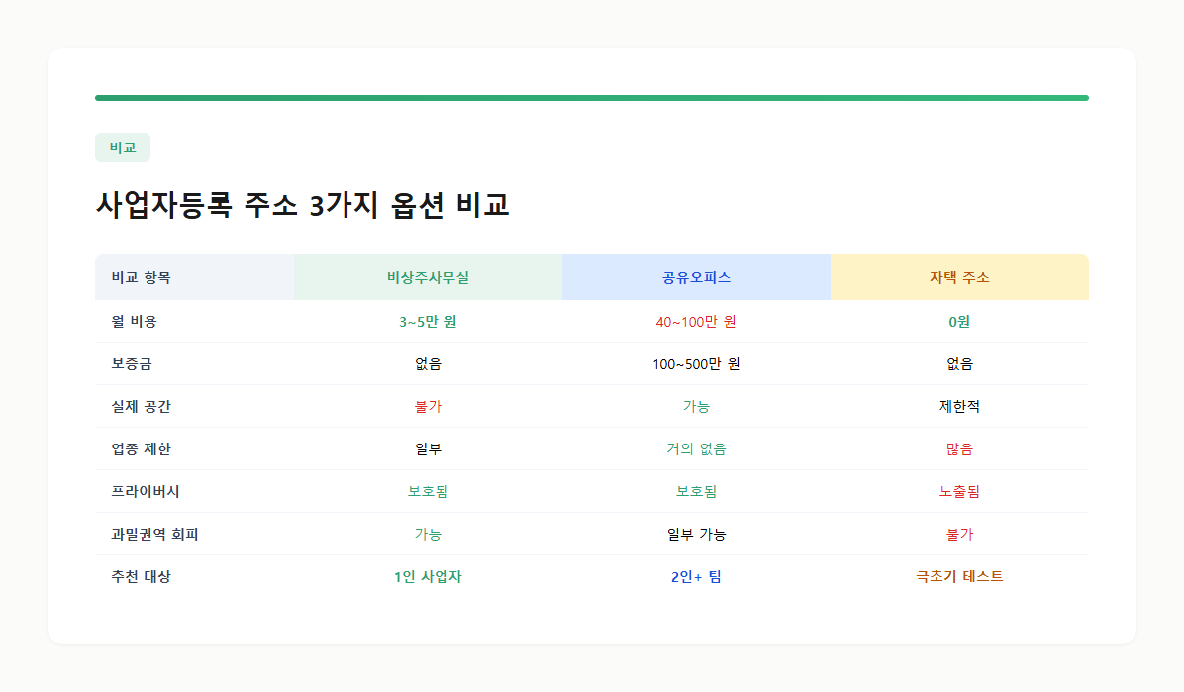Select the 2인+ 팀 recommendation
This screenshot has height=692, width=1184.
696,576
